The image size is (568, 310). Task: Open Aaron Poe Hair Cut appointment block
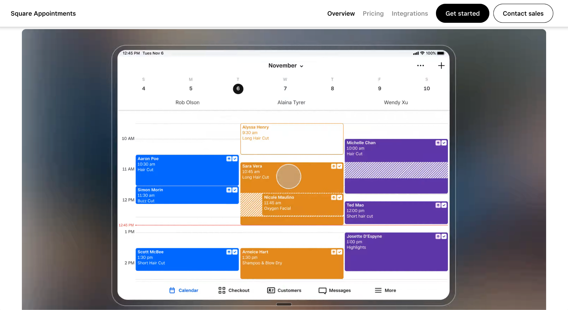click(187, 170)
